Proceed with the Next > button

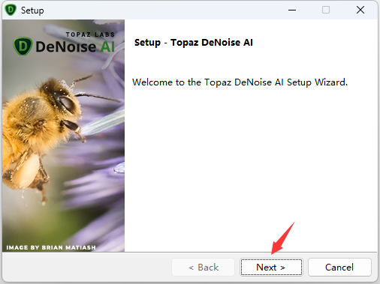pyautogui.click(x=271, y=268)
